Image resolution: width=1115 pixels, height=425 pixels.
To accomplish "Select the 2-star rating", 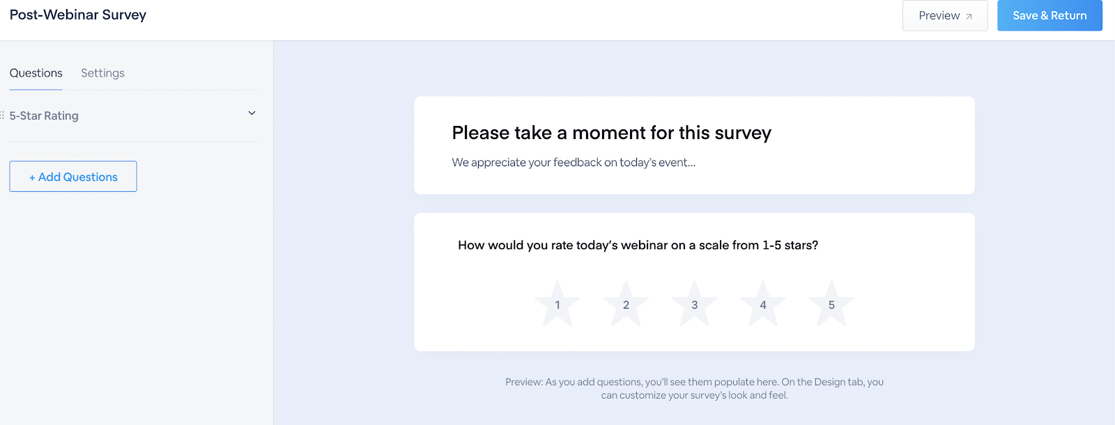I will [x=626, y=305].
